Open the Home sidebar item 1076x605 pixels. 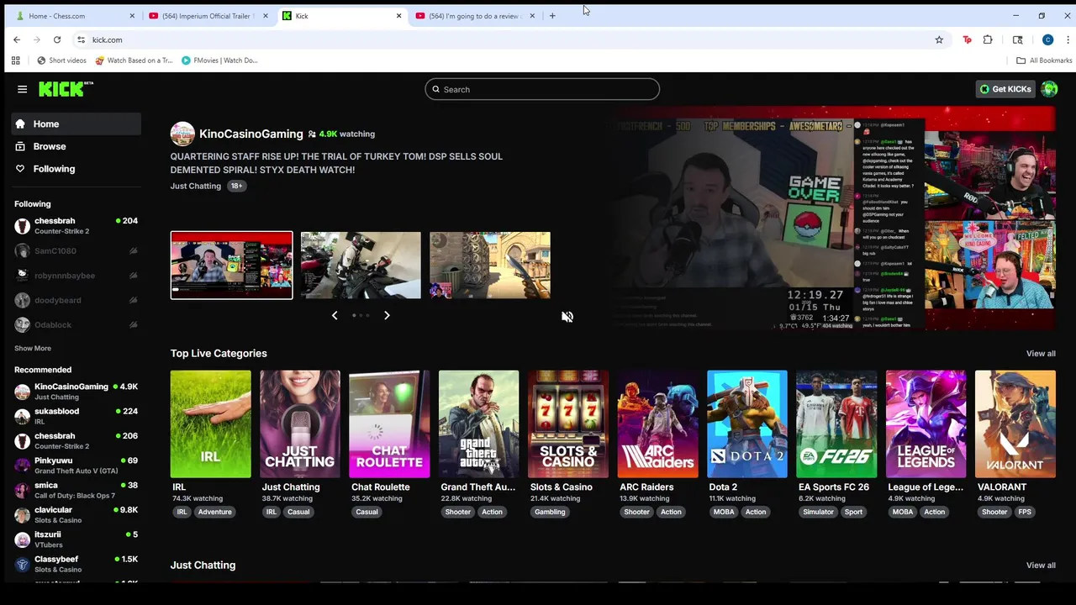(76, 124)
